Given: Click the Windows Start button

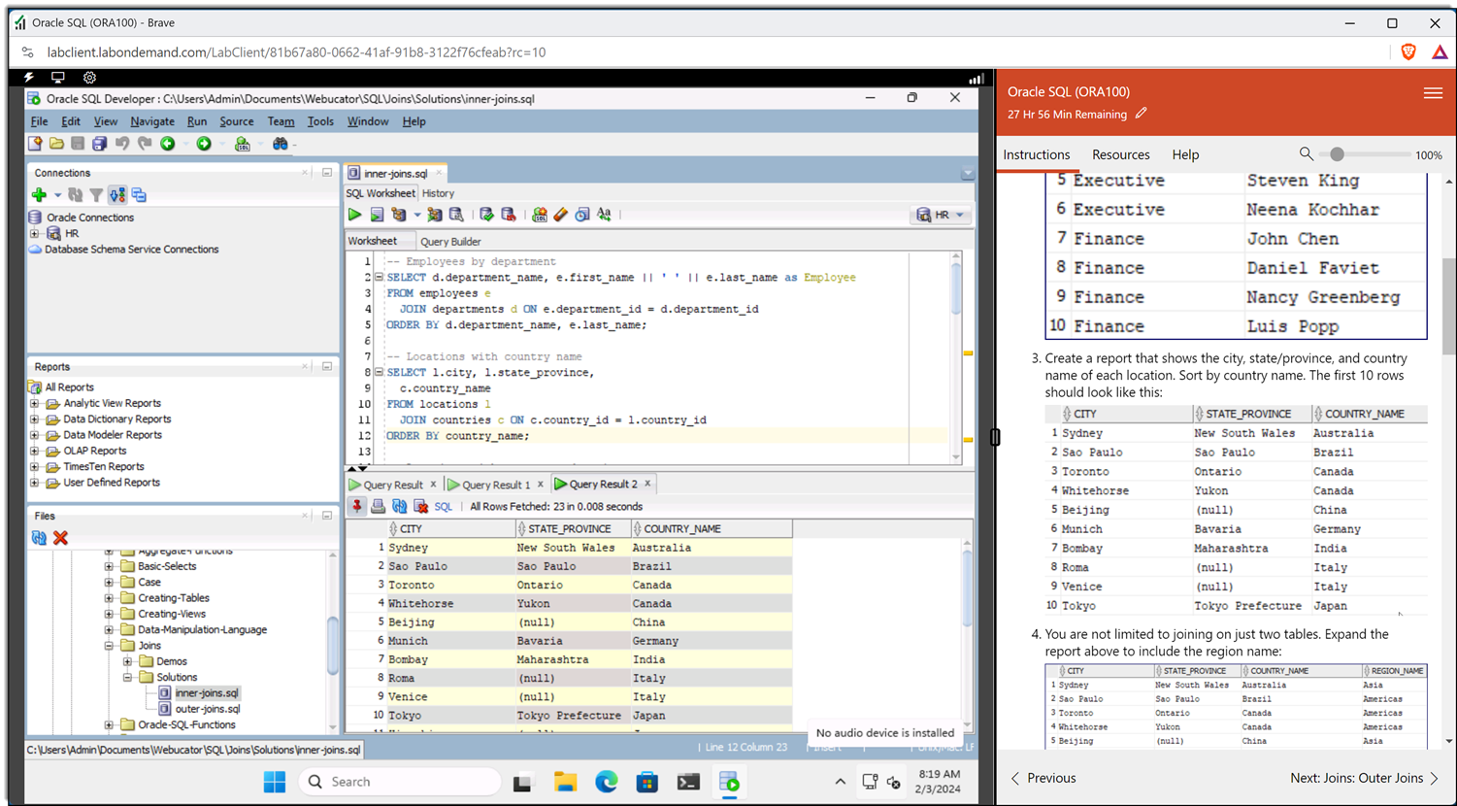Looking at the screenshot, I should coord(275,782).
